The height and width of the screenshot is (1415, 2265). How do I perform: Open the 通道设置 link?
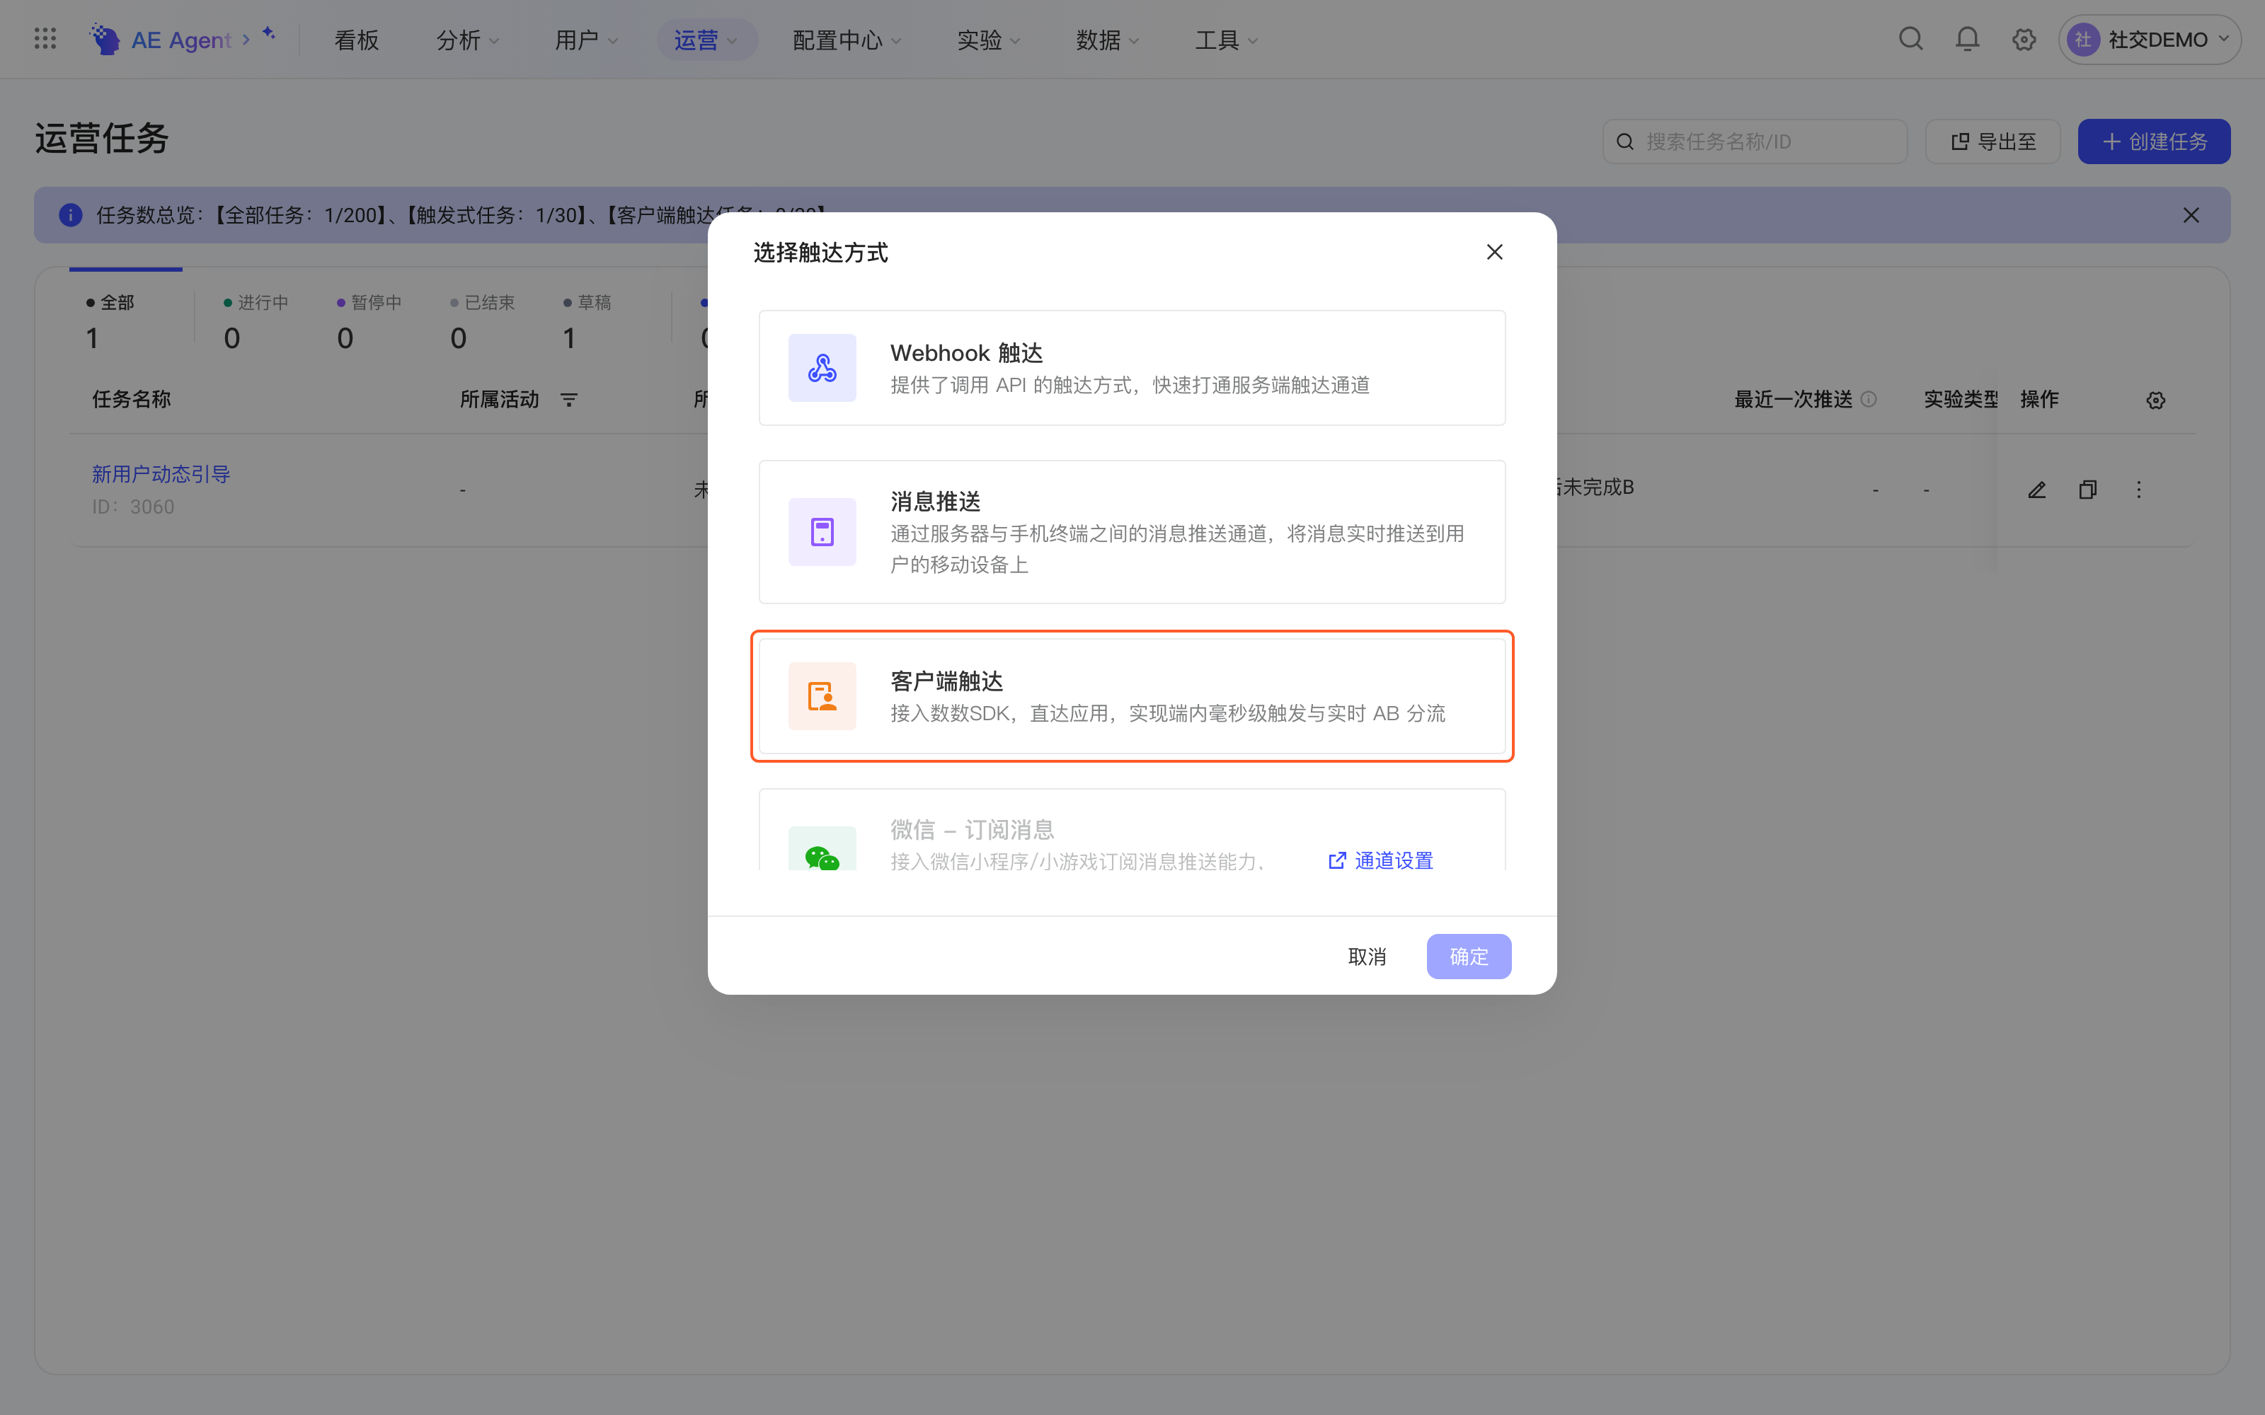1380,860
